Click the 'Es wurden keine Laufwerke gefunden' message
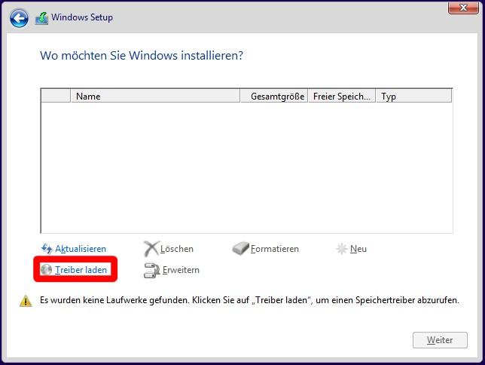The image size is (485, 365). pos(249,300)
